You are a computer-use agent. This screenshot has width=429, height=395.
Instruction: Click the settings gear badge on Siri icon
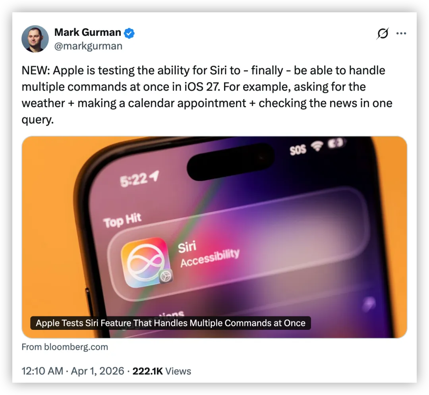point(166,277)
